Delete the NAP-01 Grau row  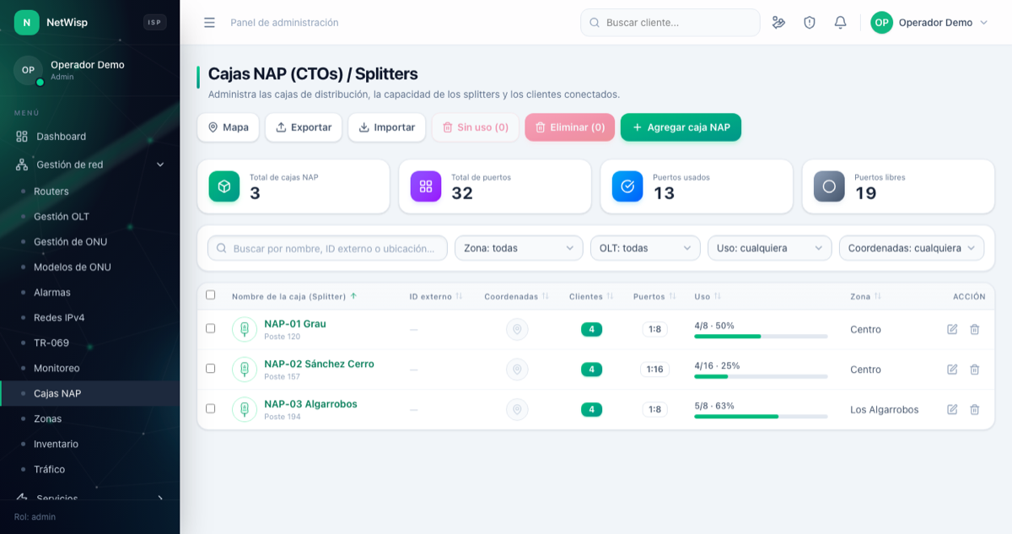(975, 329)
